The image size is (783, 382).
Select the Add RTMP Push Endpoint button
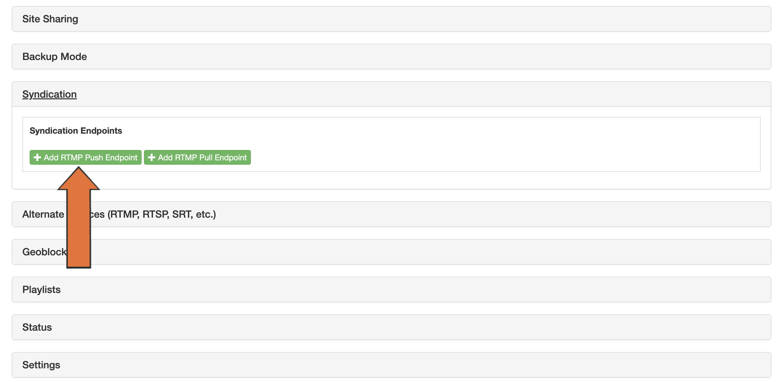pyautogui.click(x=86, y=157)
